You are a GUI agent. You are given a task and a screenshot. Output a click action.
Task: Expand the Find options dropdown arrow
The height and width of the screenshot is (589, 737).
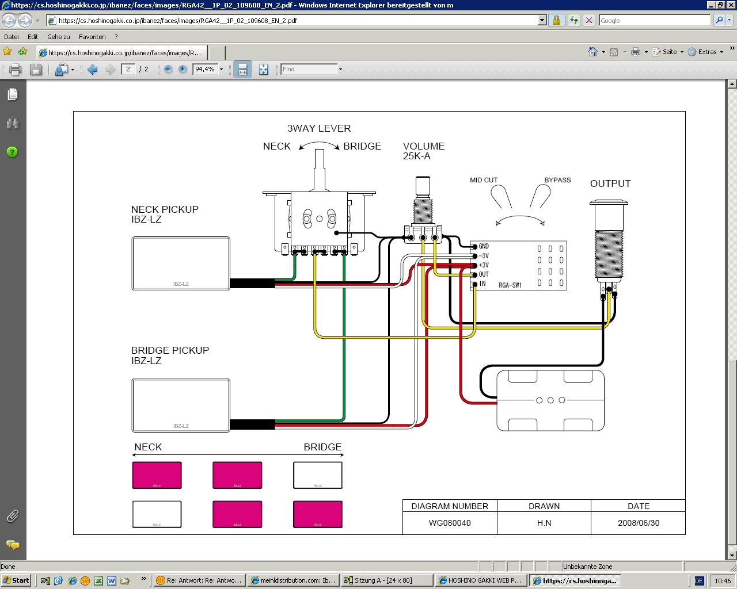340,70
